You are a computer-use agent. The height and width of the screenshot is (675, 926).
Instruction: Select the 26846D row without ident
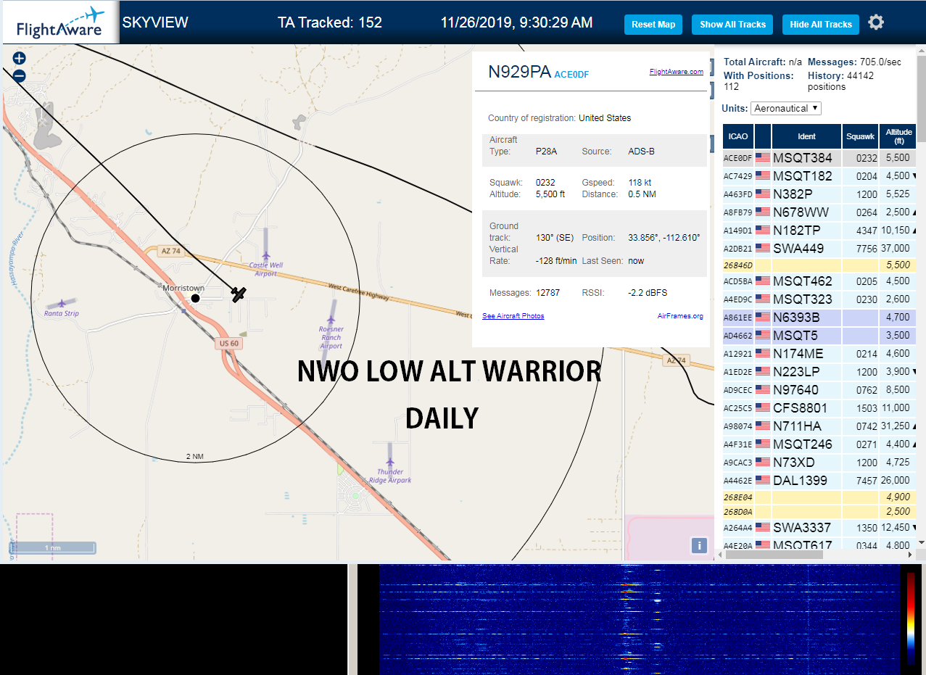point(819,265)
